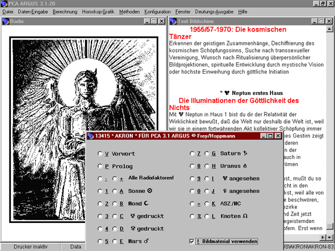Click the 'Drucker inaktiv' status bar entry

31,247
